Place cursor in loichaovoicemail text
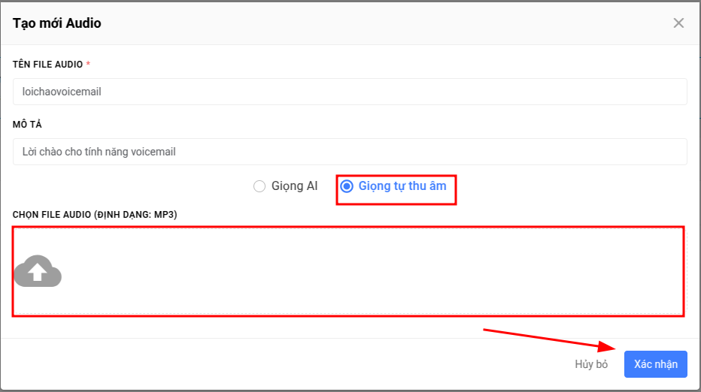The image size is (701, 392). point(62,92)
